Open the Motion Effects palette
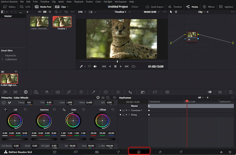The image size is (236, 155). pyautogui.click(x=58, y=92)
